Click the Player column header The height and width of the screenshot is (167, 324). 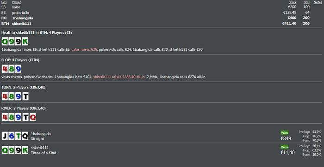(16, 2)
